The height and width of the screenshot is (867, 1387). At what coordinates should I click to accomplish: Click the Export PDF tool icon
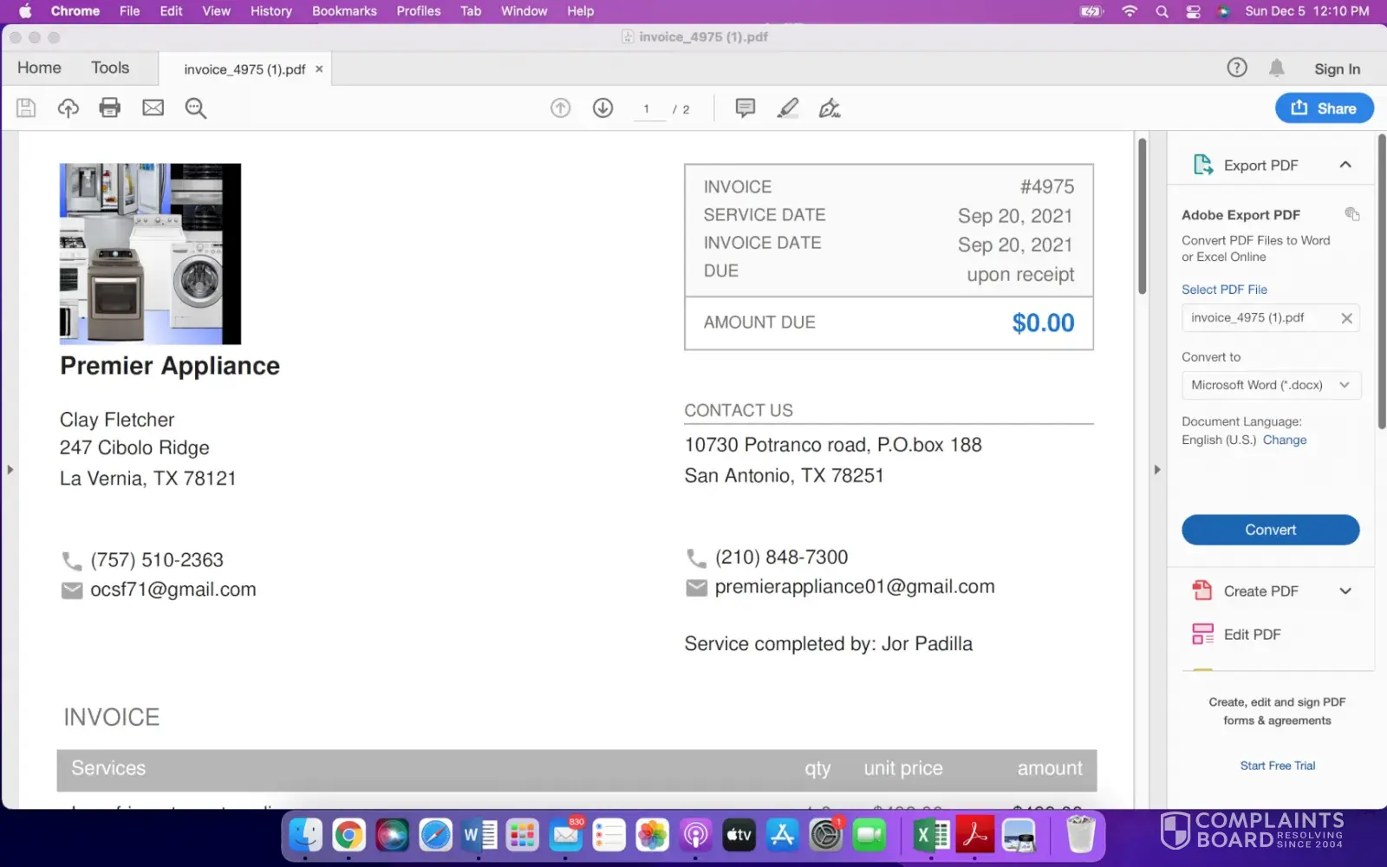[x=1203, y=165]
